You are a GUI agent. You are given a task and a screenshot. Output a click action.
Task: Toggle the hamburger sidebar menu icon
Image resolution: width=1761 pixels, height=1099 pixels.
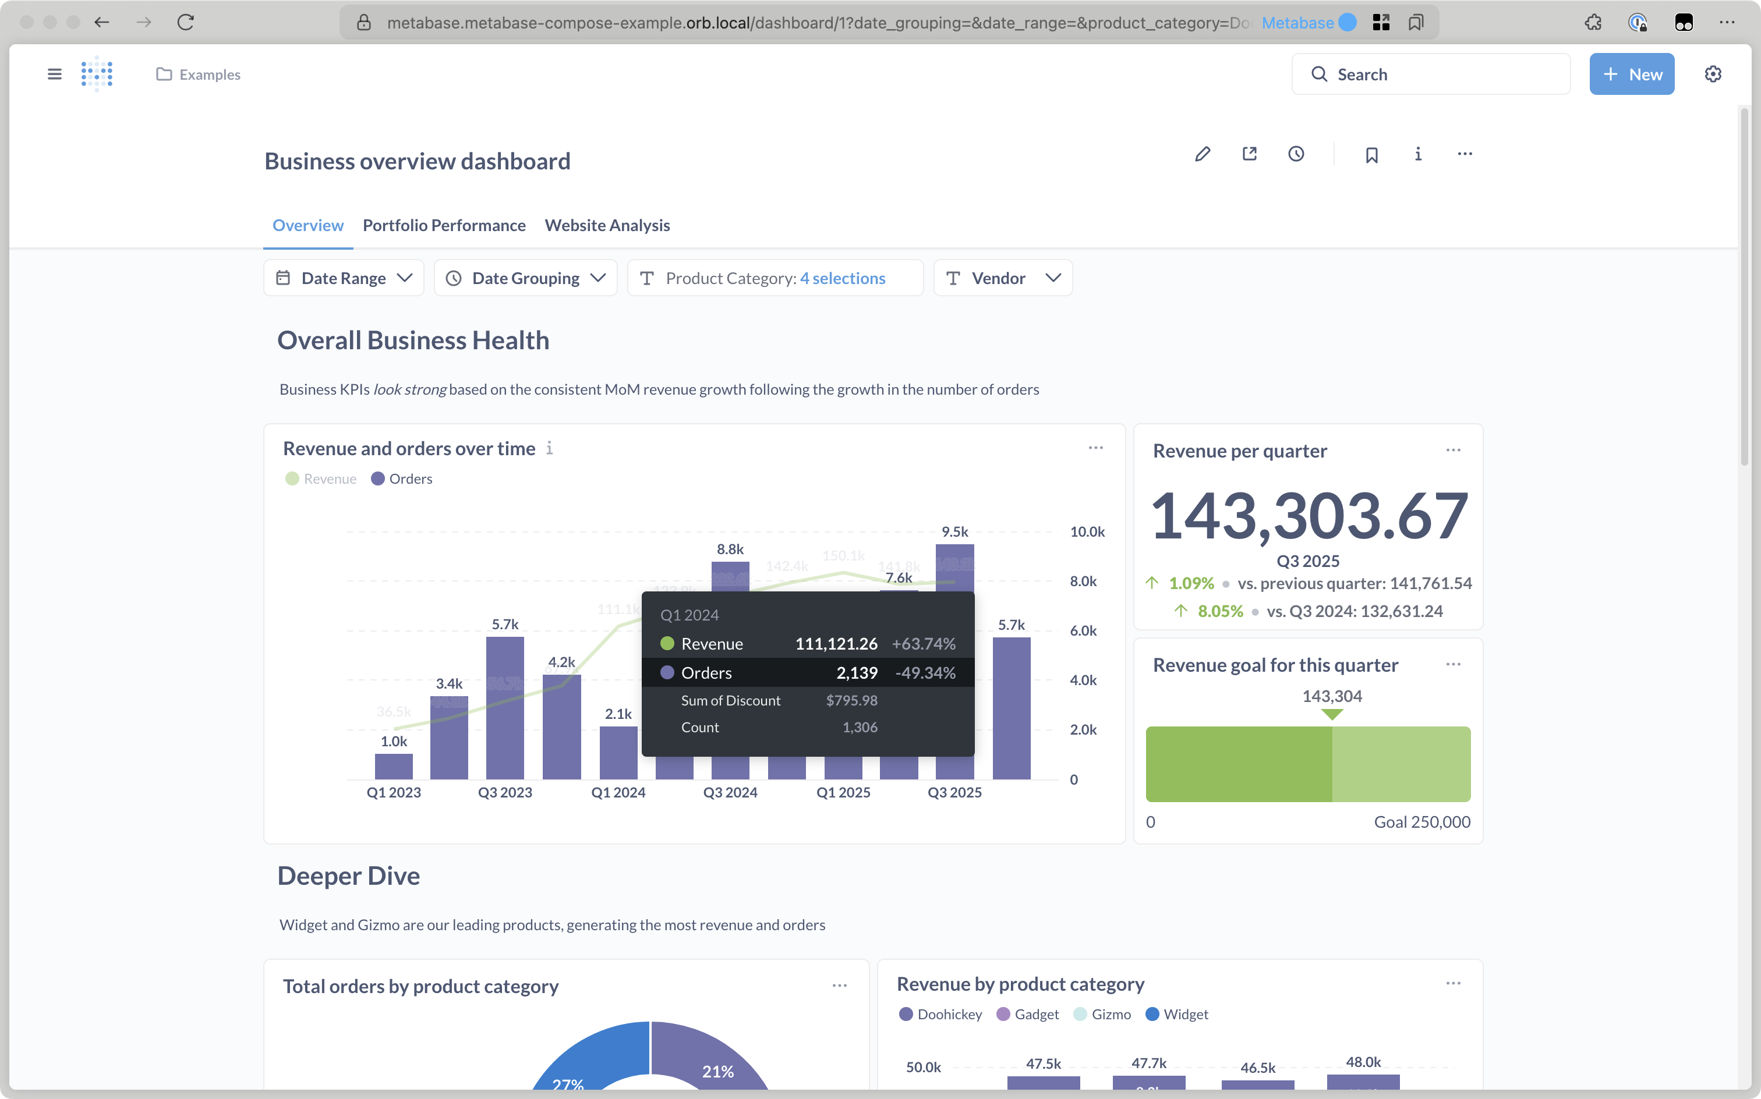[55, 74]
